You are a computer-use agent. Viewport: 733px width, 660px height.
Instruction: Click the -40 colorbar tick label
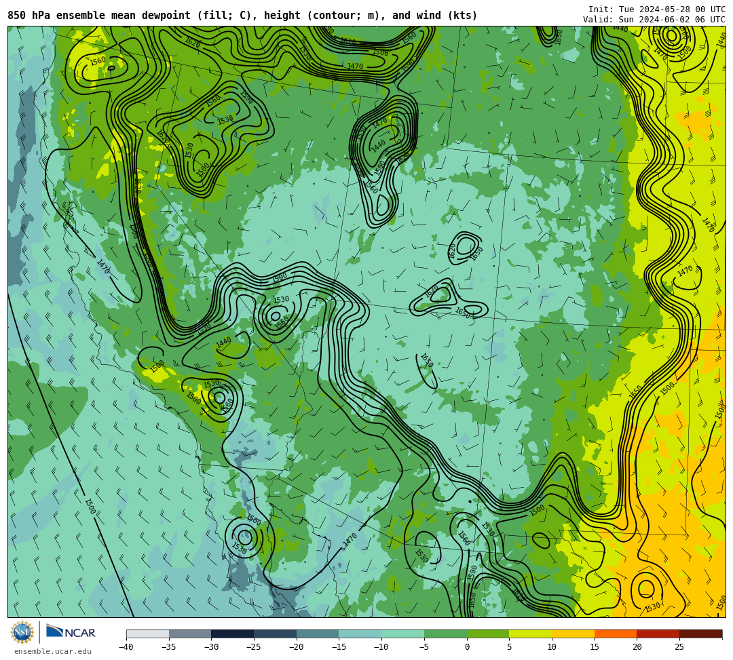tap(126, 647)
